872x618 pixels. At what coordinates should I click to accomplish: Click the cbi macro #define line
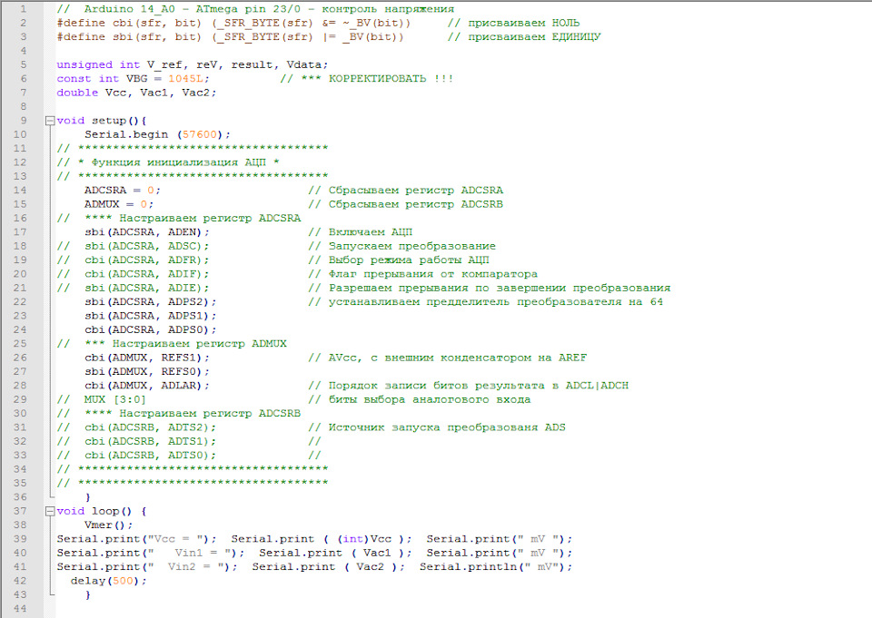[x=233, y=23]
